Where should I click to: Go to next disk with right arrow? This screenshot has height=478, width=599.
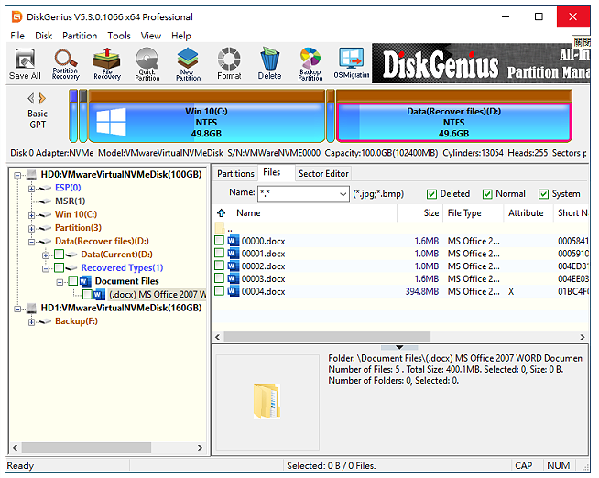pos(42,98)
